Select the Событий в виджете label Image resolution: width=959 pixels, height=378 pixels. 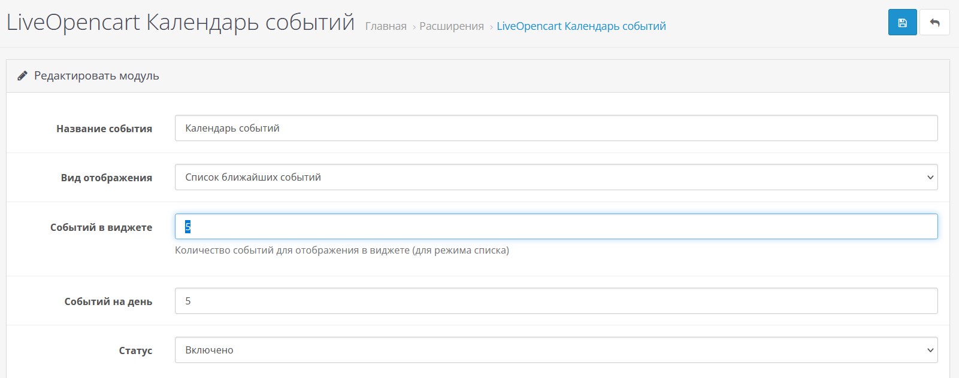click(x=101, y=227)
